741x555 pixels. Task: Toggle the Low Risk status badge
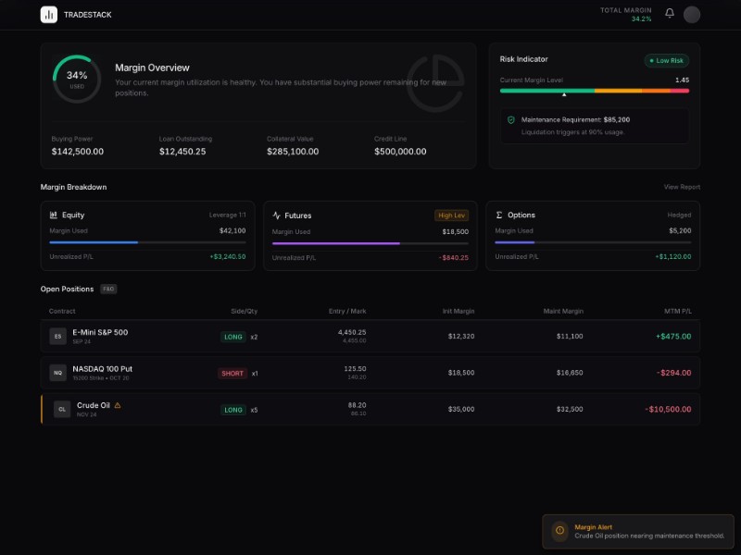pos(666,59)
